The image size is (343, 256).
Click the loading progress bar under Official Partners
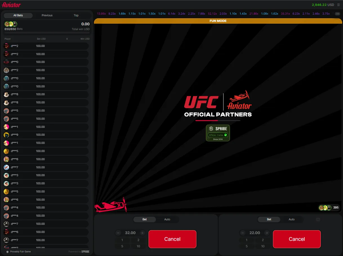(x=218, y=121)
